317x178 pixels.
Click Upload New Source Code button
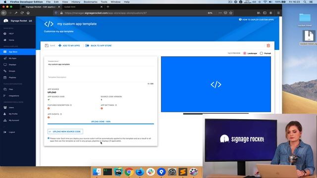(x=65, y=132)
